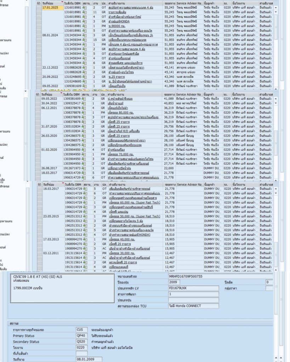The image size is (290, 362).
Task: Select the 08.01.2024 repair date cell
Action: pos(50,35)
